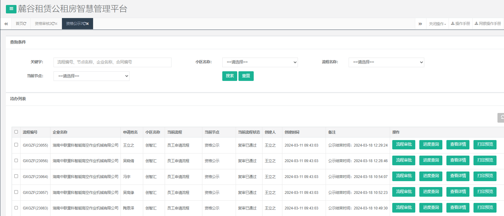Switch to the 资格审核2 tab

44,24
